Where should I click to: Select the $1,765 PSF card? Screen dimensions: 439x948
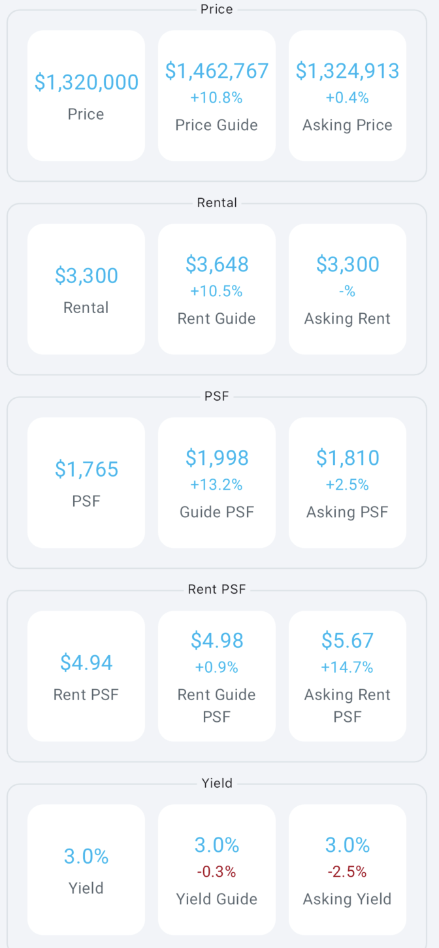[x=86, y=482]
